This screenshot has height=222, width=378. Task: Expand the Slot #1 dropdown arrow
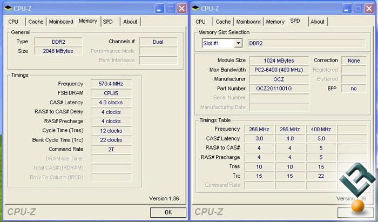point(239,43)
